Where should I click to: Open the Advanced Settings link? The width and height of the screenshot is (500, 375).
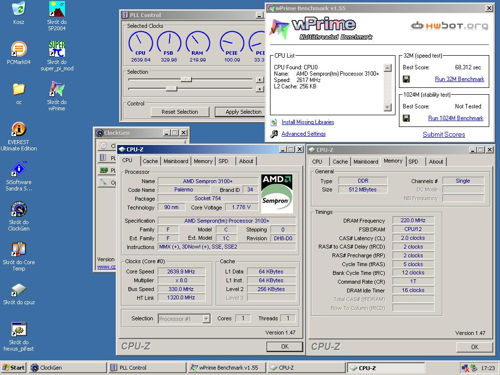[304, 134]
